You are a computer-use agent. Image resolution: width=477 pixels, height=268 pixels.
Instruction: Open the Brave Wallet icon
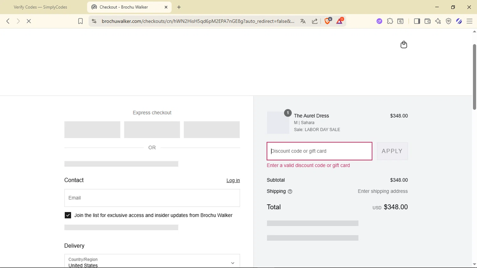pyautogui.click(x=427, y=21)
